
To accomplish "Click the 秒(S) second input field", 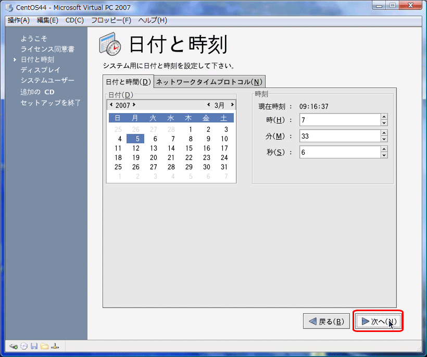I will point(340,152).
